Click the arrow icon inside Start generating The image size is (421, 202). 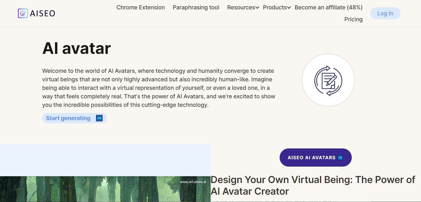(x=99, y=118)
